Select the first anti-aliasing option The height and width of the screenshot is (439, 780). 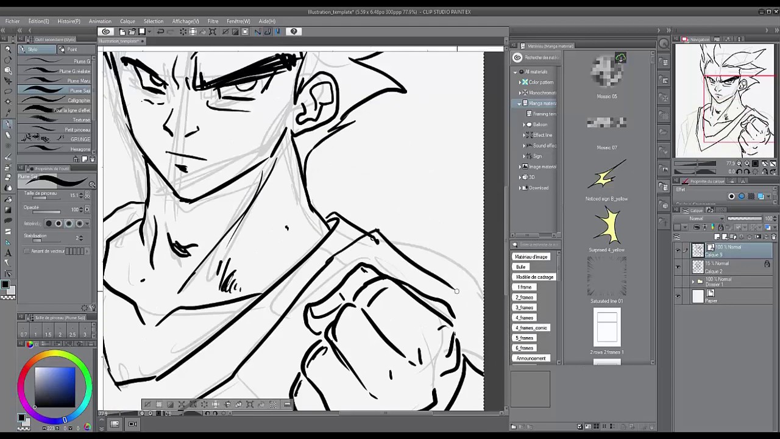[x=48, y=224]
